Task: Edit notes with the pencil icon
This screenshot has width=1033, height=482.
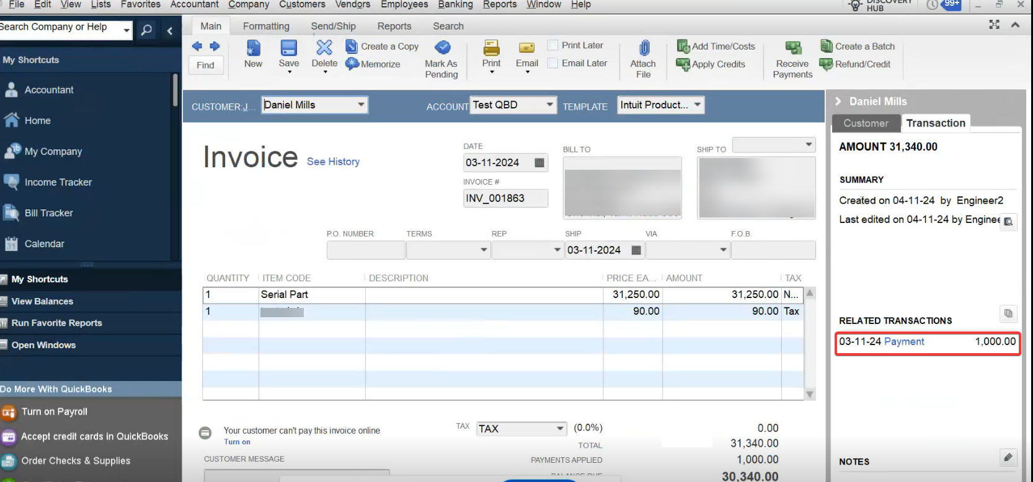Action: coord(1008,458)
